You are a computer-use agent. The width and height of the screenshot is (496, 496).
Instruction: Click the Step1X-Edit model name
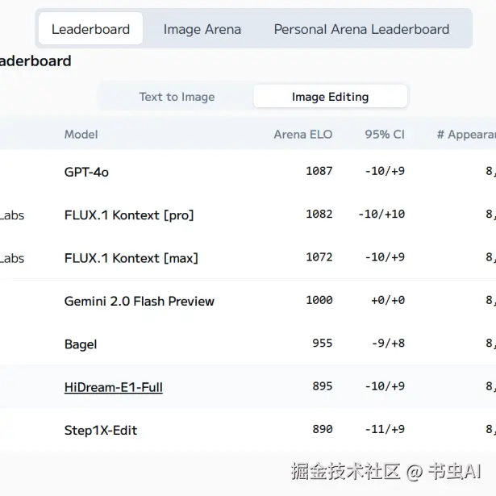coord(101,430)
